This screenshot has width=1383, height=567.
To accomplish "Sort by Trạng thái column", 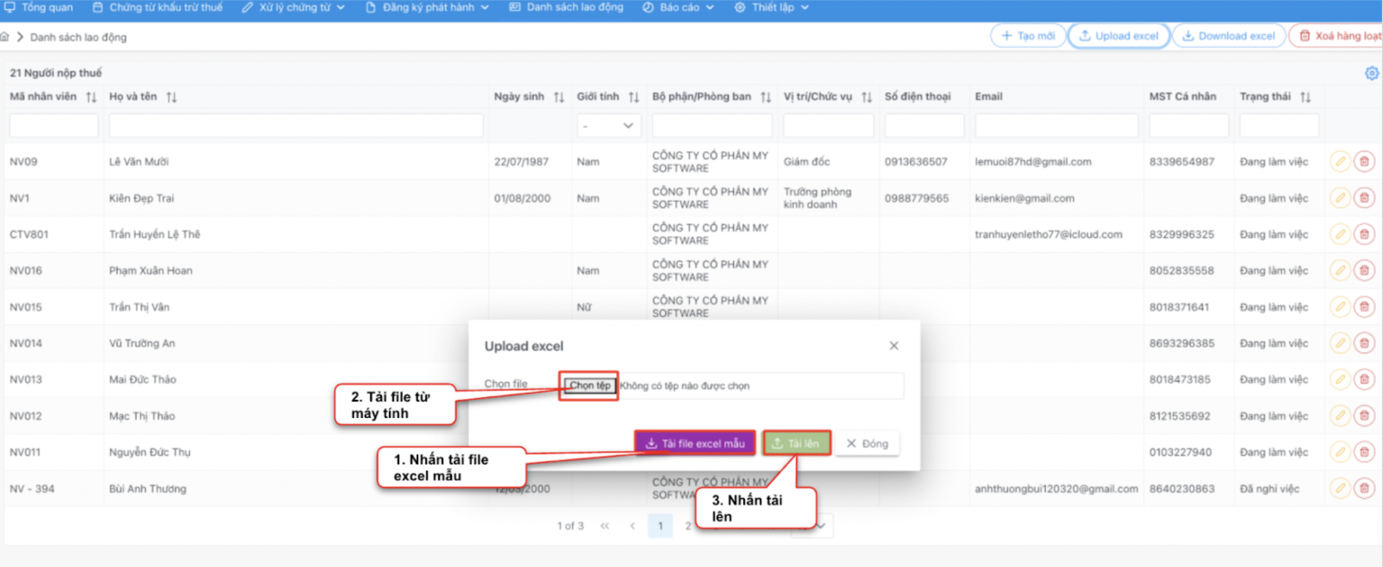I will (1305, 97).
